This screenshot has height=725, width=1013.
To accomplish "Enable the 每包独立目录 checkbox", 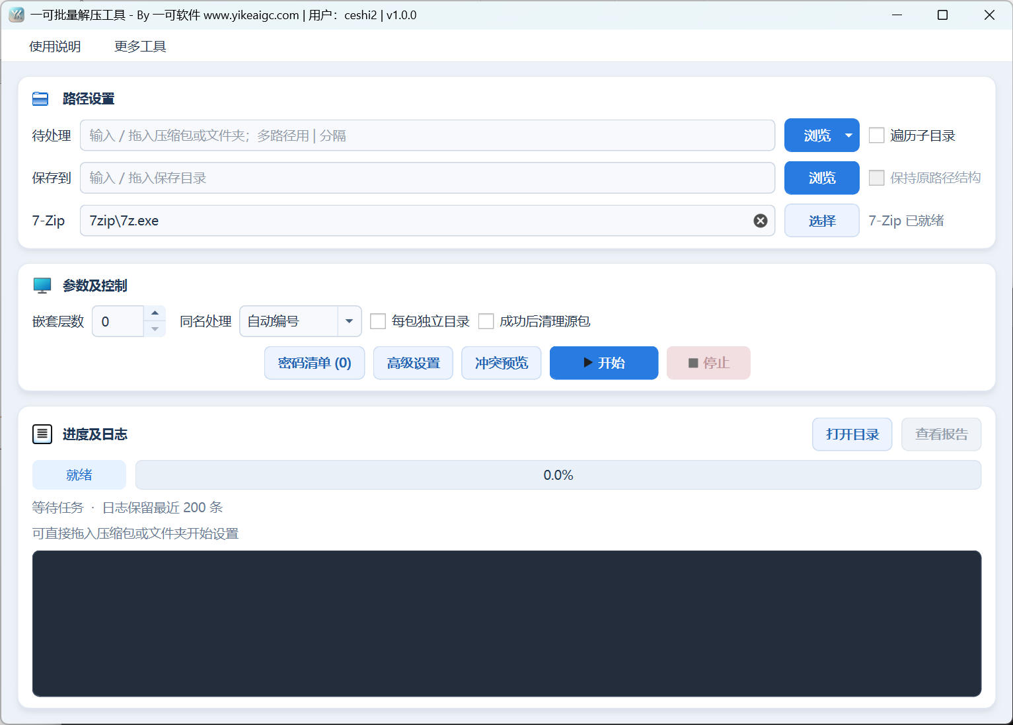I will click(x=378, y=321).
